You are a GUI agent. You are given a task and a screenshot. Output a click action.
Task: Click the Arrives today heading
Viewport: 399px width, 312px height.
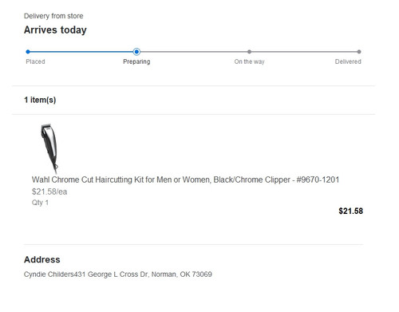[55, 30]
